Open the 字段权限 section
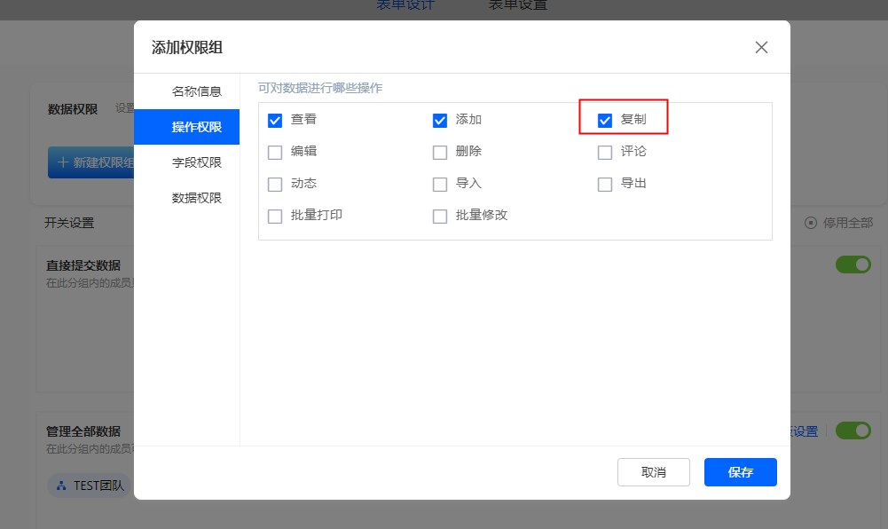The width and height of the screenshot is (888, 529). pyautogui.click(x=196, y=162)
